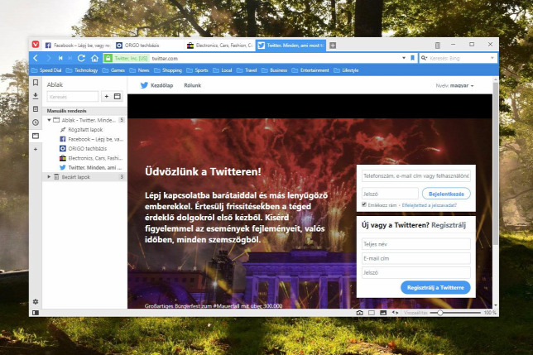
Task: Reload the page with refresh icon
Action: click(x=81, y=58)
